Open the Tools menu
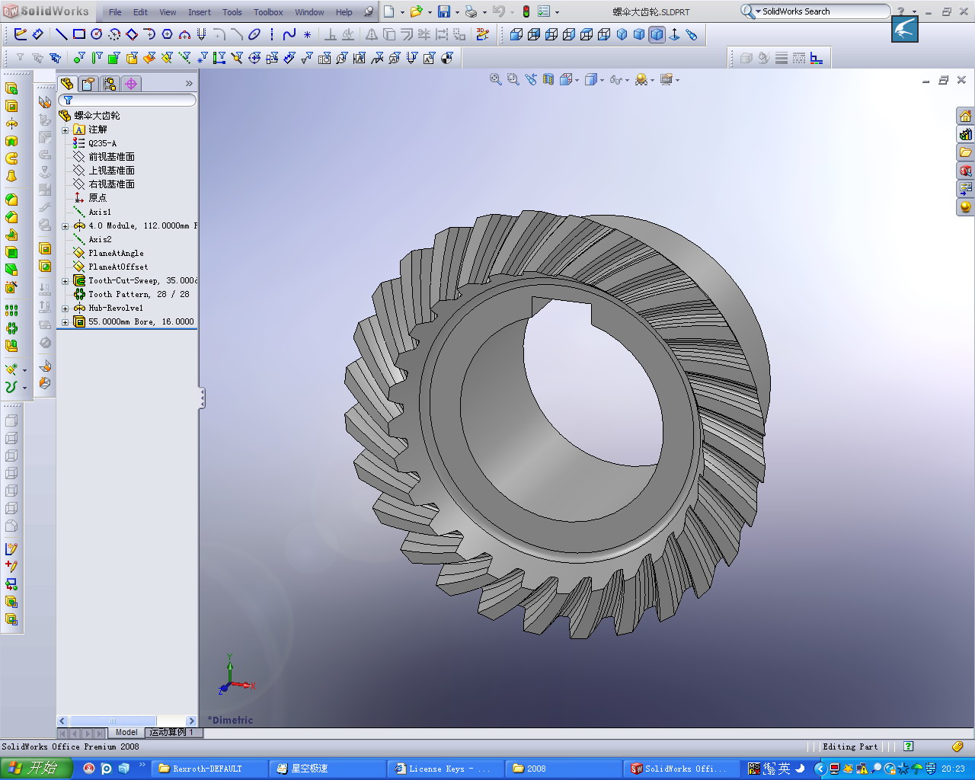Image resolution: width=975 pixels, height=780 pixels. (232, 11)
